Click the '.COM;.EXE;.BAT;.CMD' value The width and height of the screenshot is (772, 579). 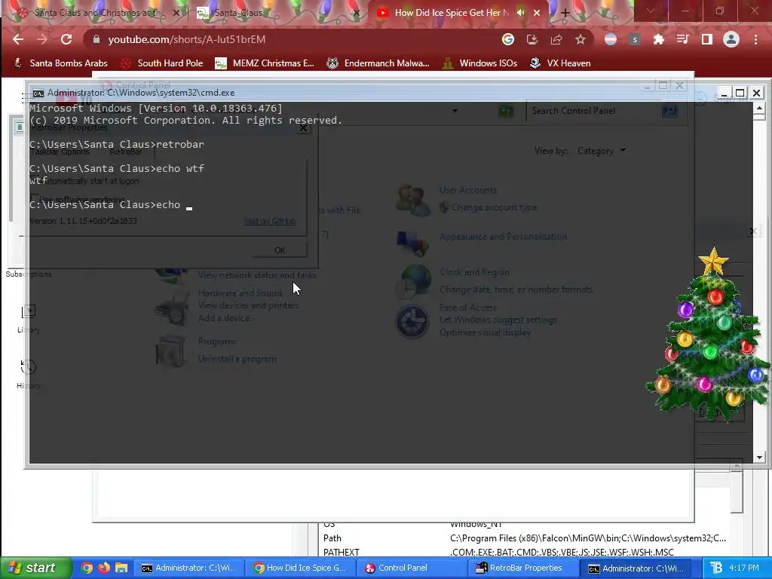pos(562,553)
